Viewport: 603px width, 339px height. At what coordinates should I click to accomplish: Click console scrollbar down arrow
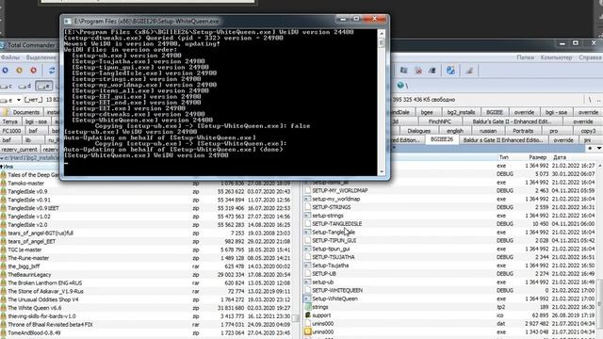coord(382,171)
